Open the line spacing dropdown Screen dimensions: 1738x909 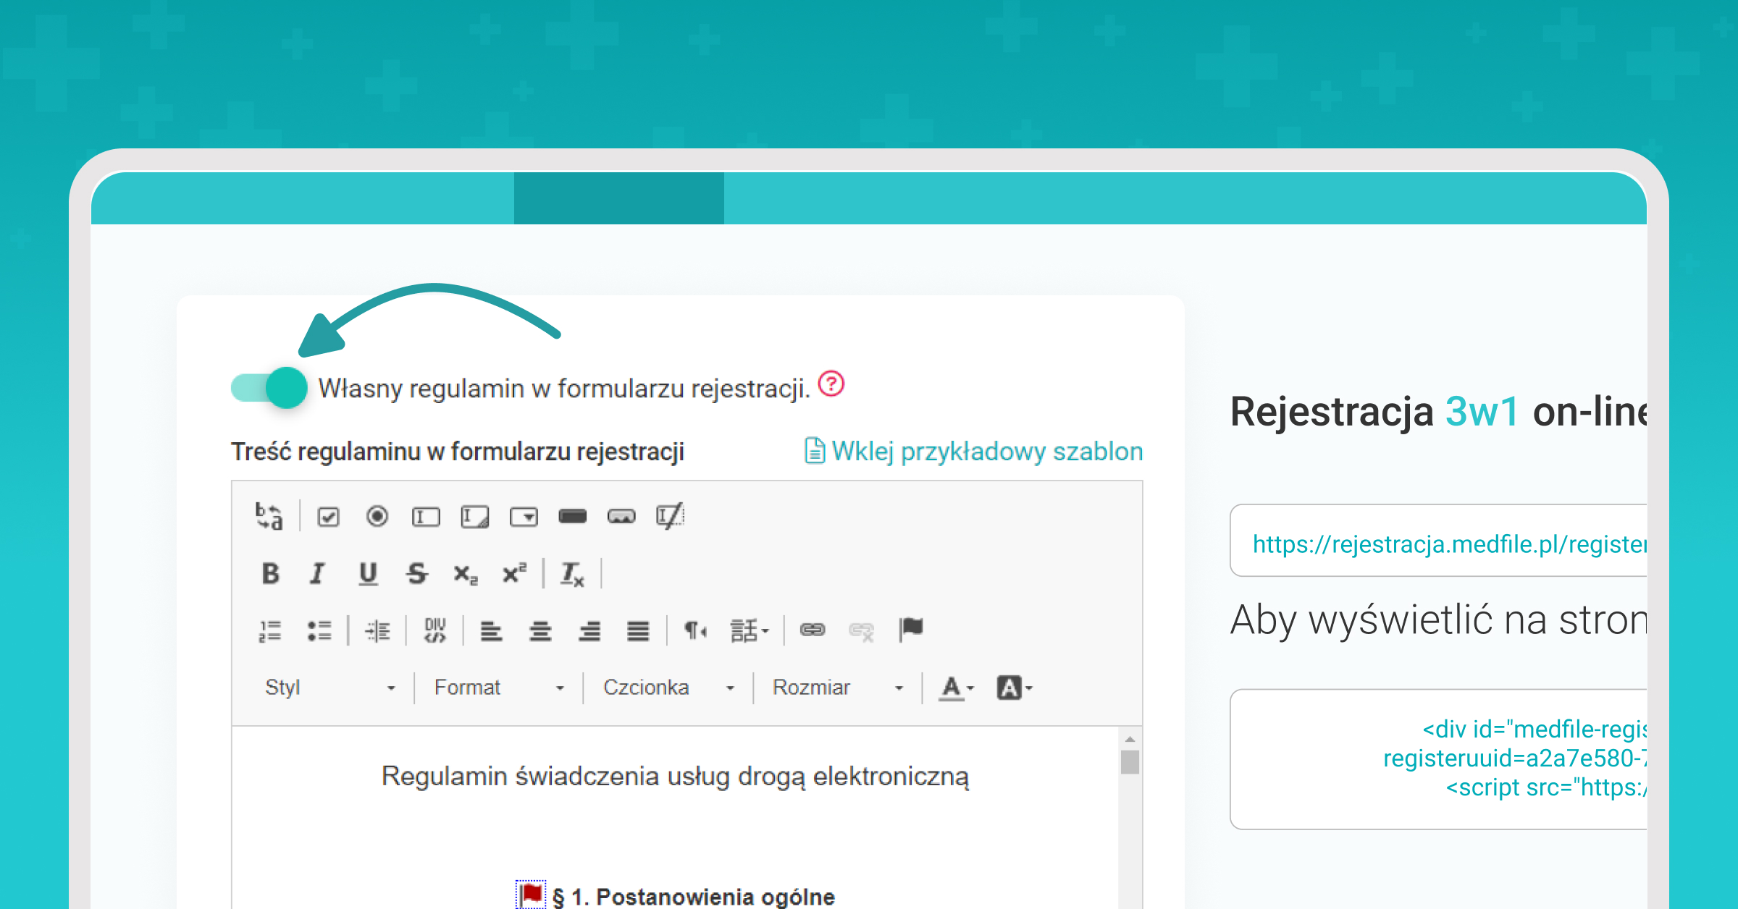point(749,630)
